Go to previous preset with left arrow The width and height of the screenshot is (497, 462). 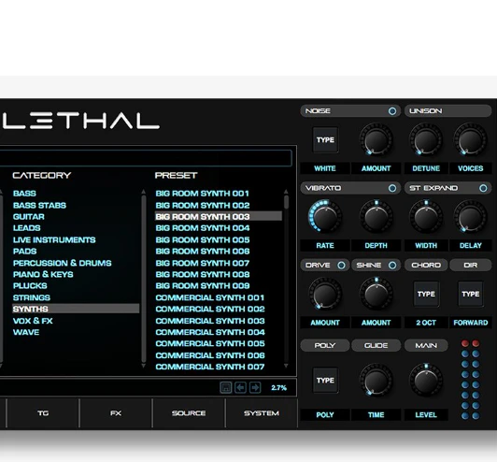(240, 387)
